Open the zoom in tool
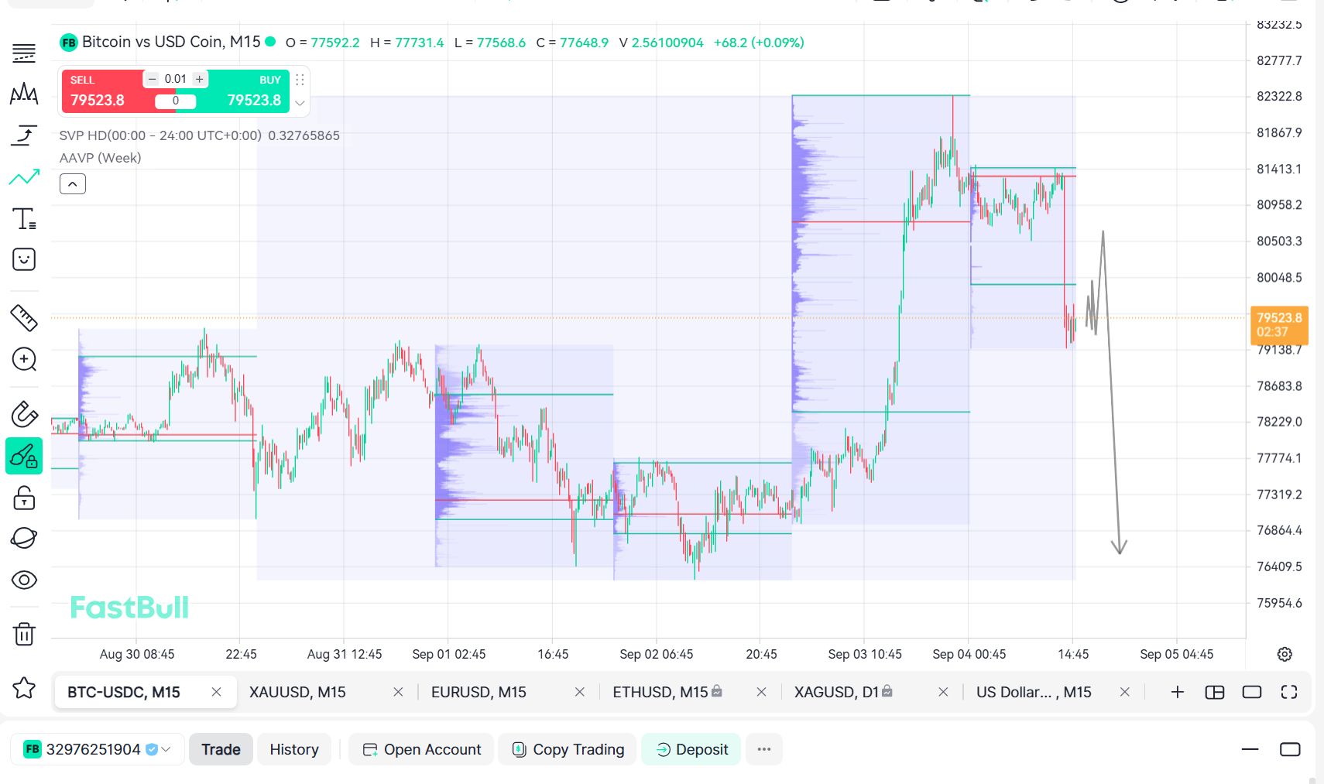The height and width of the screenshot is (784, 1324). pos(24,359)
